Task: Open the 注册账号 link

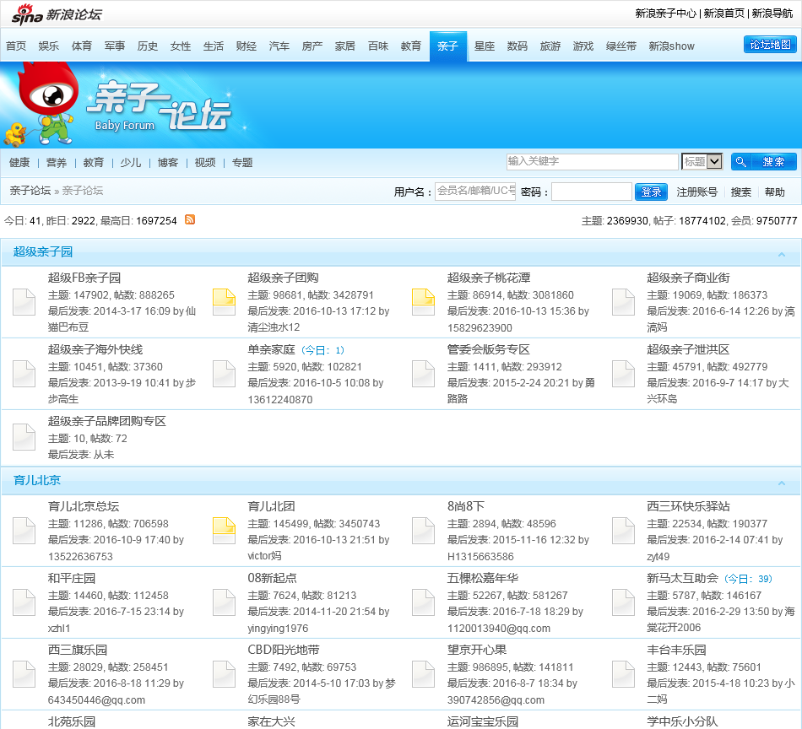Action: coord(696,192)
